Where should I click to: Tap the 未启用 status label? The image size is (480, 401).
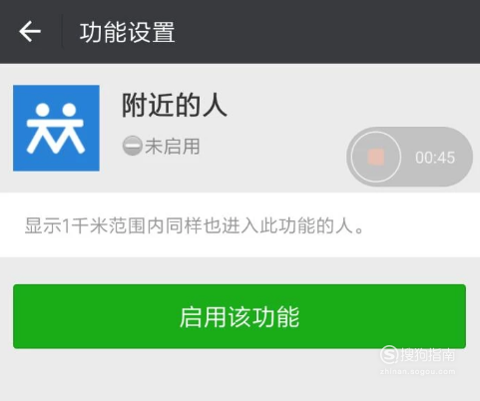click(x=173, y=147)
